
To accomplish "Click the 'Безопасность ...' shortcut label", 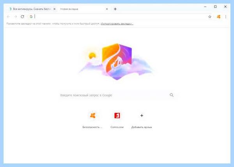I will coord(92,127).
